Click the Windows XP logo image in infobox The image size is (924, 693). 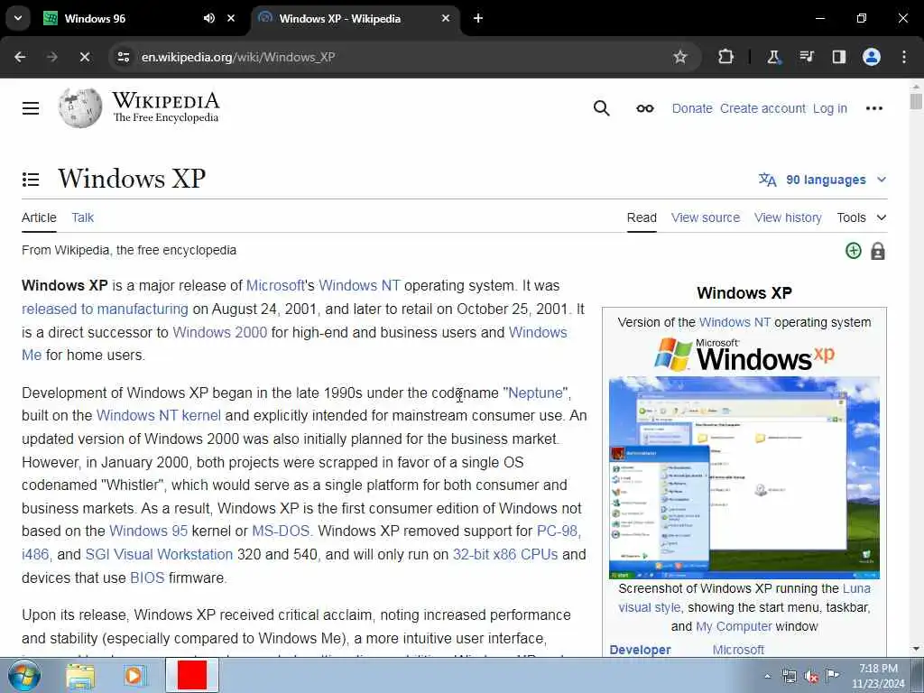click(x=744, y=354)
